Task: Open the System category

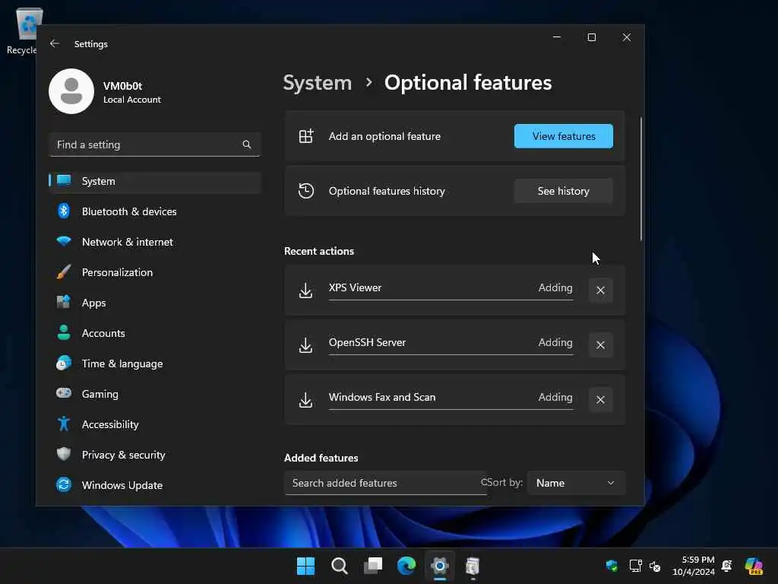Action: tap(155, 181)
